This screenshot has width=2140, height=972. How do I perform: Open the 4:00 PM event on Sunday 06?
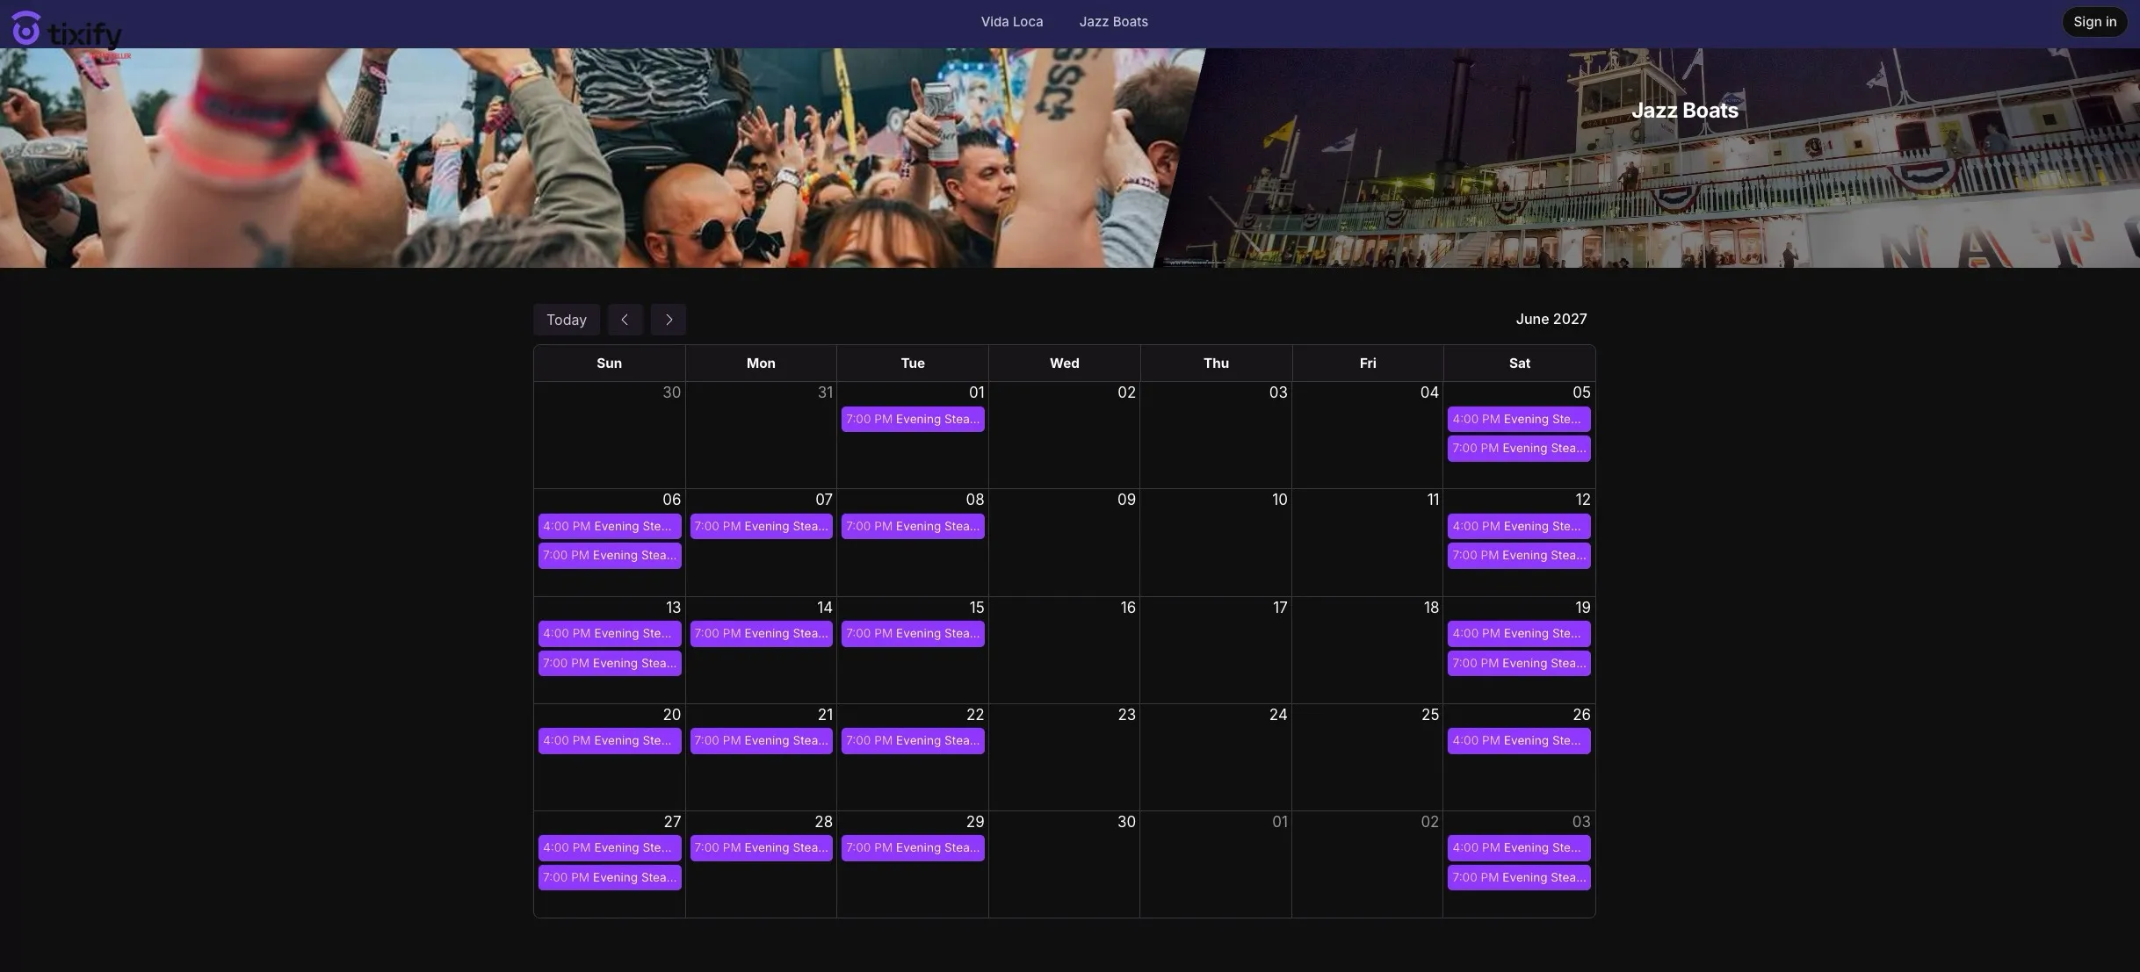tap(610, 526)
